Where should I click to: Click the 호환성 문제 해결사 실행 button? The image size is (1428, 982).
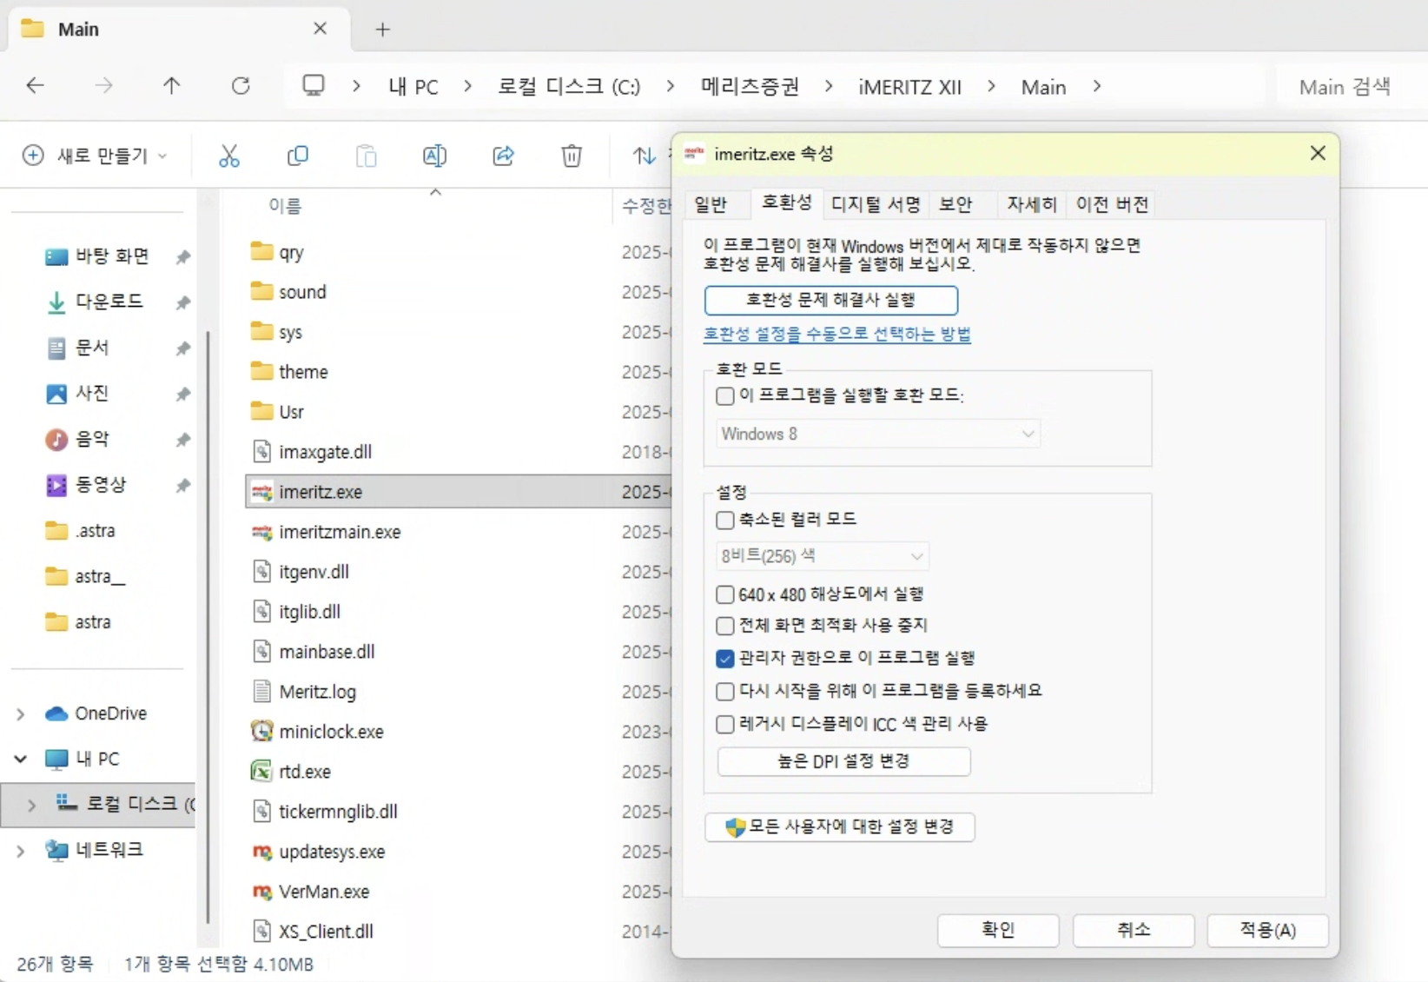[830, 301]
